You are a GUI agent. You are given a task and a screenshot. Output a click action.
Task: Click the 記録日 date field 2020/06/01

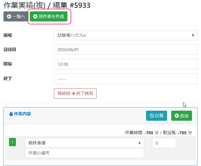point(126,50)
